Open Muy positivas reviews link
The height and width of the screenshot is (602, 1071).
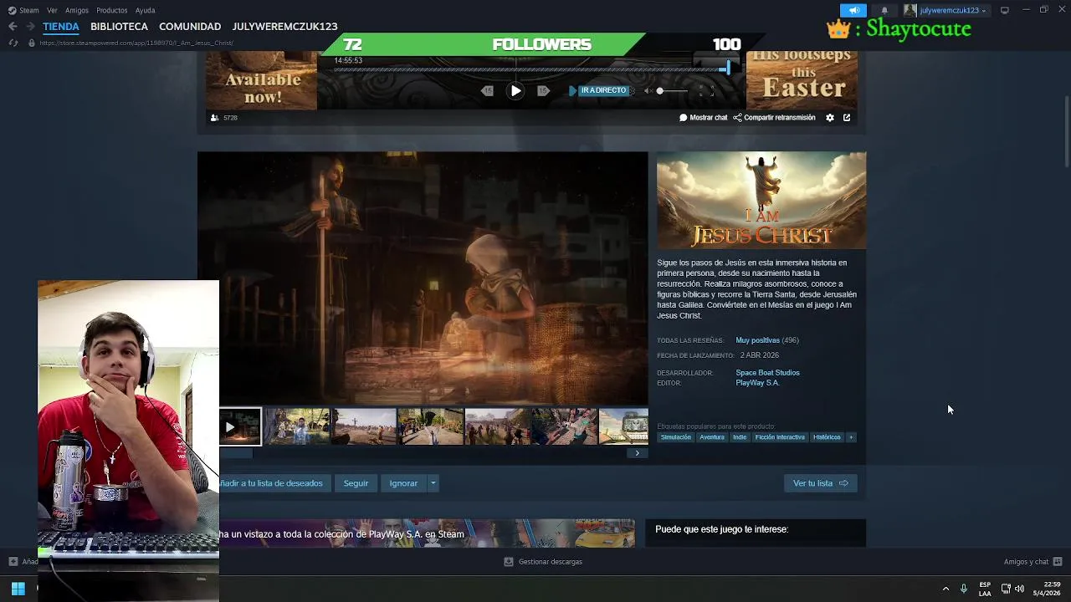[x=757, y=340]
